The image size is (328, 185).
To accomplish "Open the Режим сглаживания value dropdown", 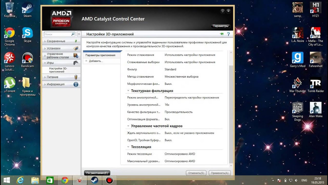I will pos(190,55).
